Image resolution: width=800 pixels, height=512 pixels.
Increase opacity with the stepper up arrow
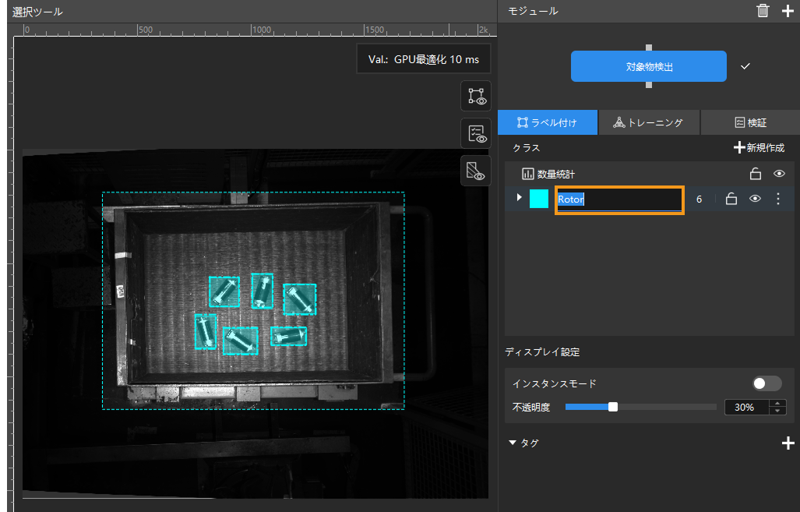coord(777,403)
